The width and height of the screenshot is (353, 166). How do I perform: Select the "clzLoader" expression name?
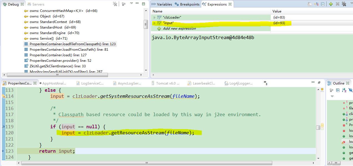click(172, 17)
